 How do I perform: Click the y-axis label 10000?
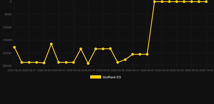[7, 27]
